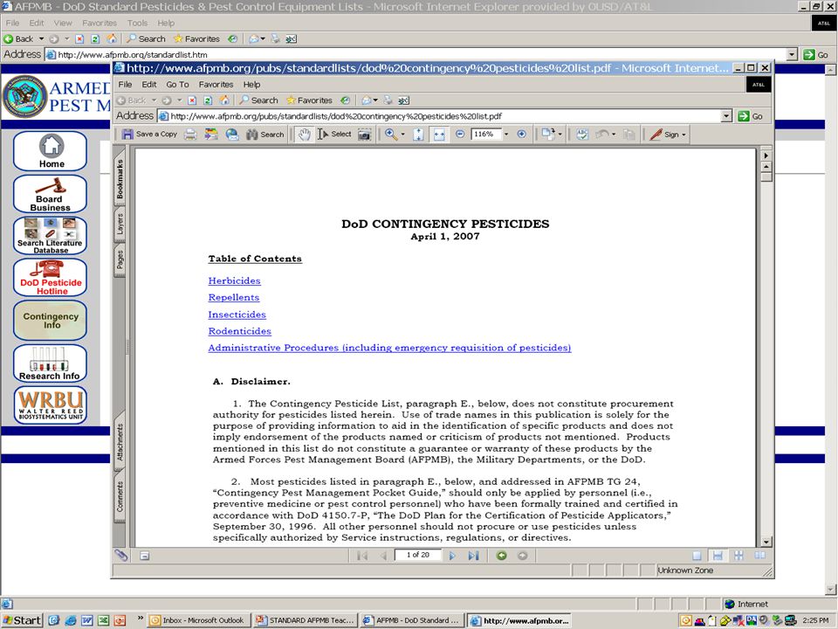
Task: Open Research Info sidebar button
Action: click(51, 363)
